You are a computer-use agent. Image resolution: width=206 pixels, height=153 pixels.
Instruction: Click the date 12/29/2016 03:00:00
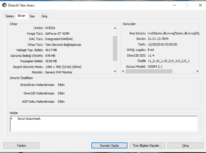(x=162, y=44)
